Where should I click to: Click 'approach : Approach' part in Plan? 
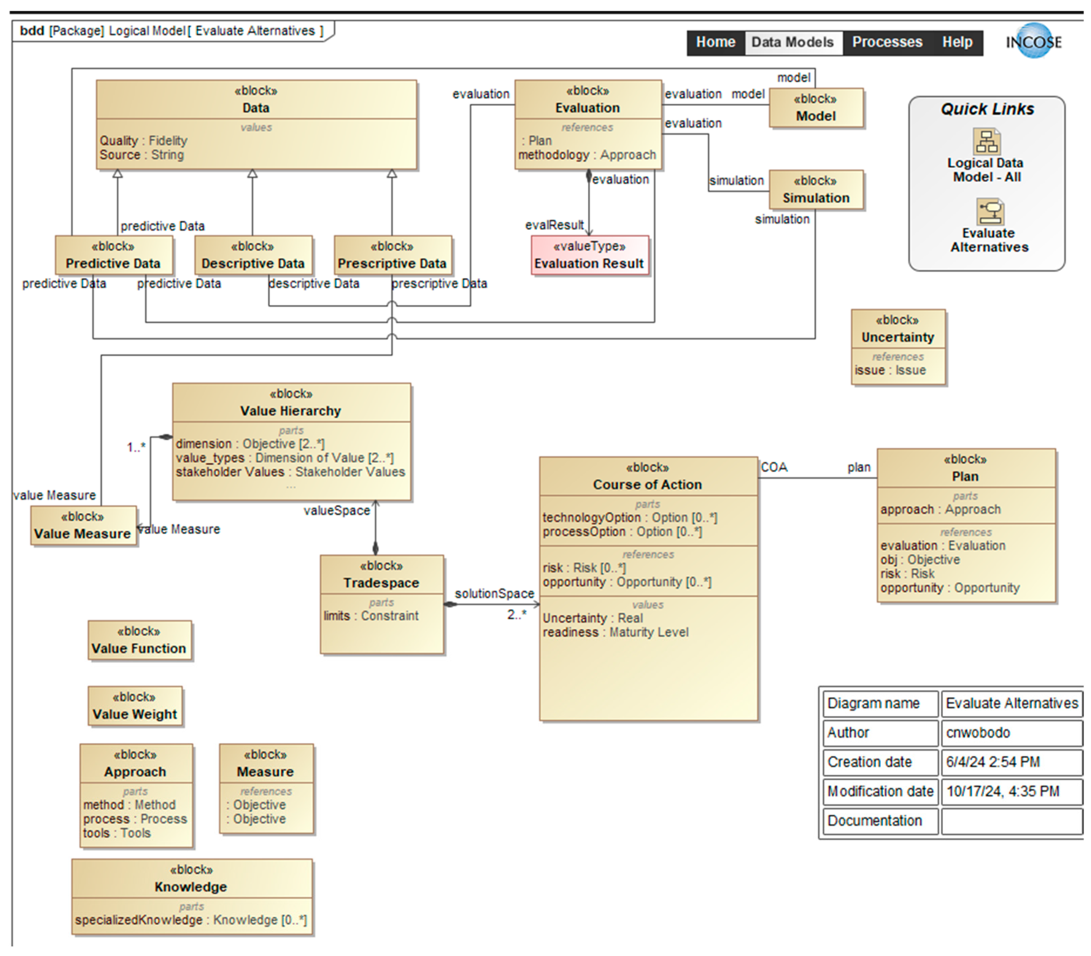[x=940, y=509]
